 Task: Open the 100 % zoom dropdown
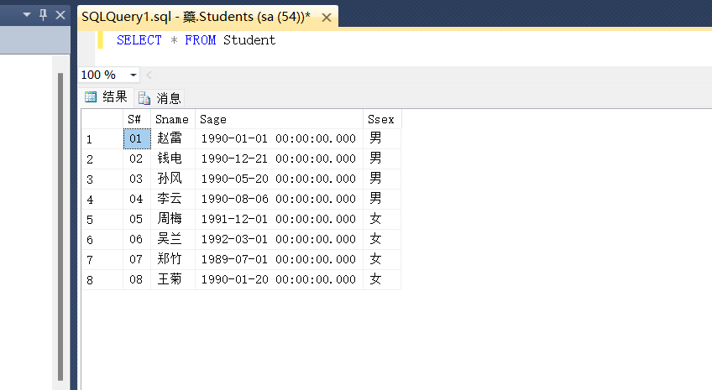click(x=133, y=75)
